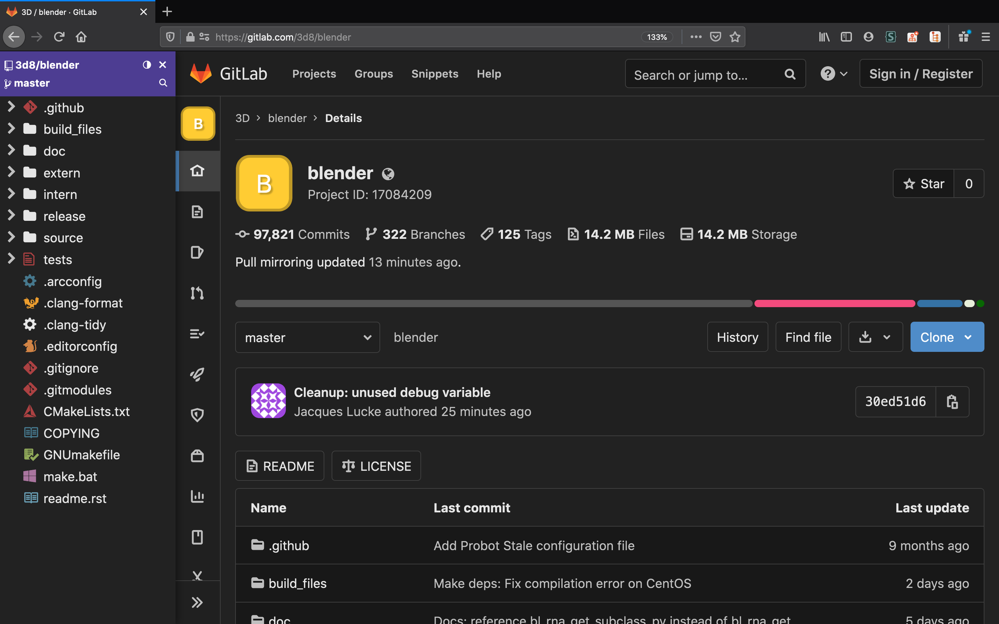Open the download source code dropdown

click(875, 337)
